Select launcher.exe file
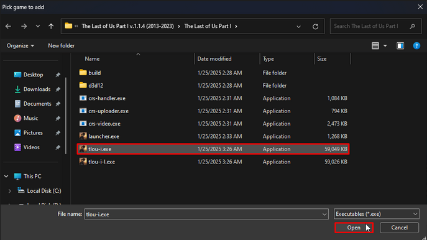 pyautogui.click(x=213, y=136)
